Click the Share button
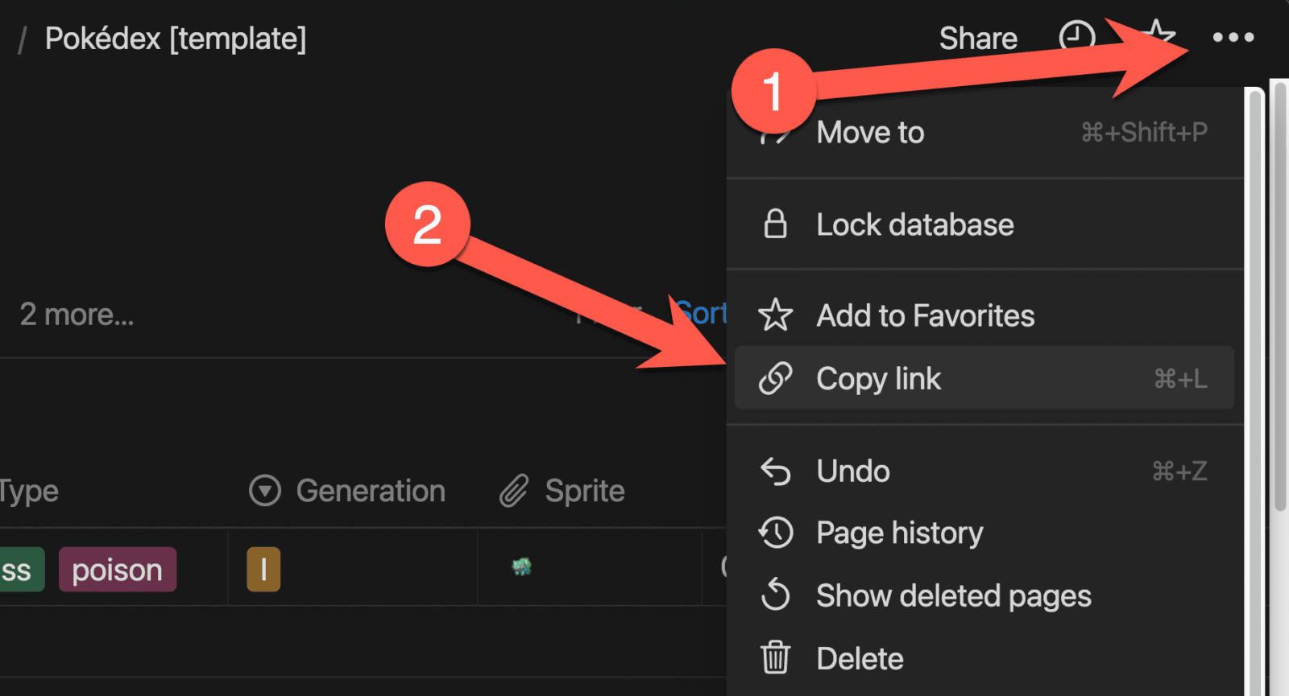The width and height of the screenshot is (1289, 696). pos(977,37)
